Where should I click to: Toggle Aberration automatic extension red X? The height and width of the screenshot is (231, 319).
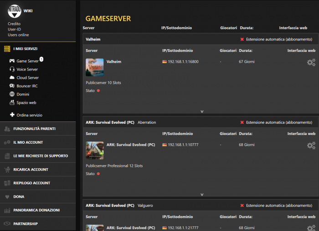242,122
